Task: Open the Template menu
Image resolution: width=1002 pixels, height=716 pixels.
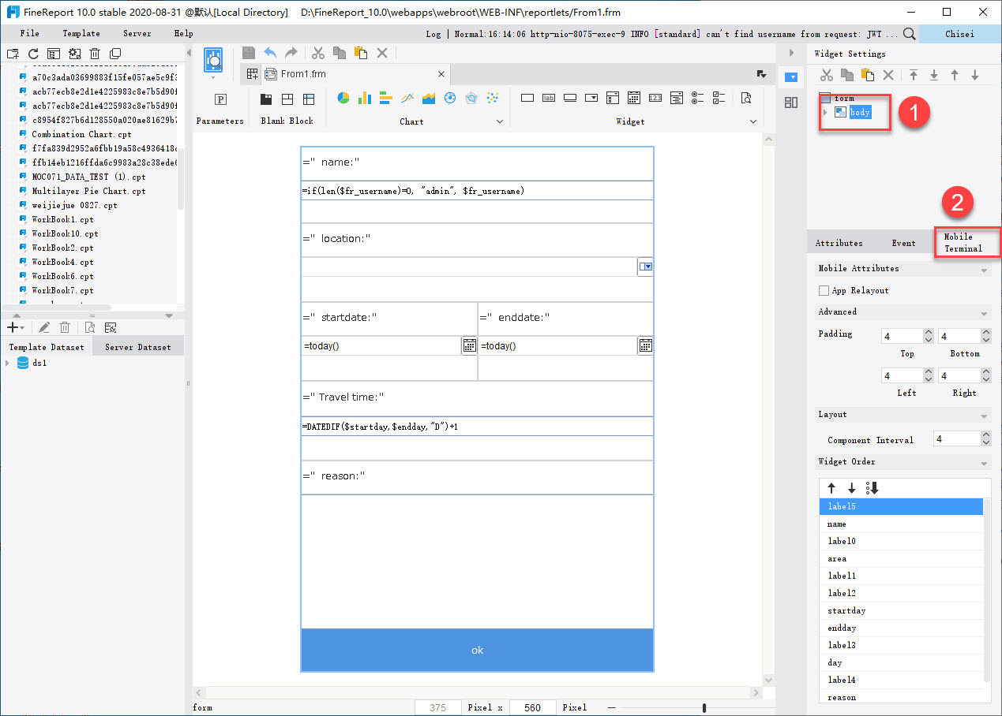Action: (x=81, y=33)
